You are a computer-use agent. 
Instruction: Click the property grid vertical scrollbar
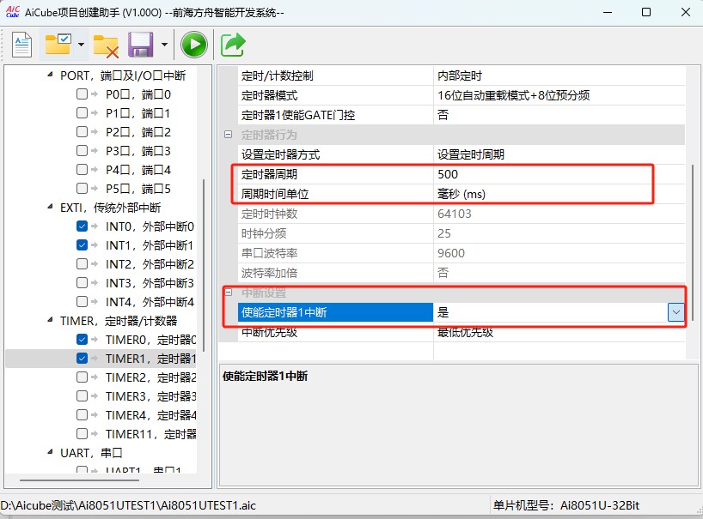point(693,242)
